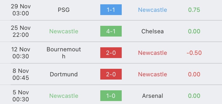Click blue Newcastle in the PSG row

coord(153,10)
